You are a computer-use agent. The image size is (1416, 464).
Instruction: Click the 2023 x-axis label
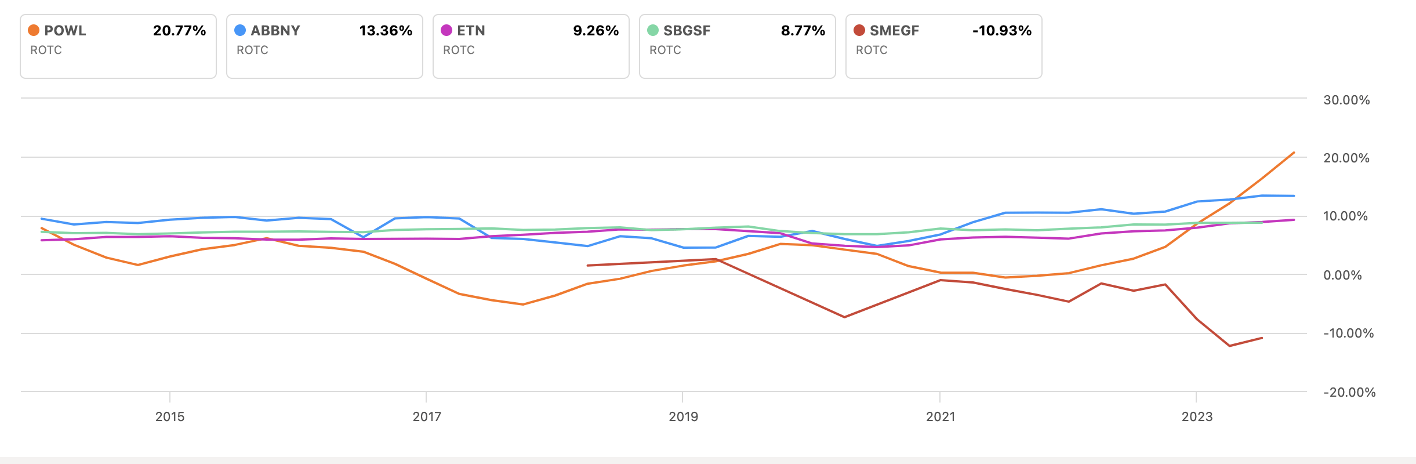(x=1197, y=416)
